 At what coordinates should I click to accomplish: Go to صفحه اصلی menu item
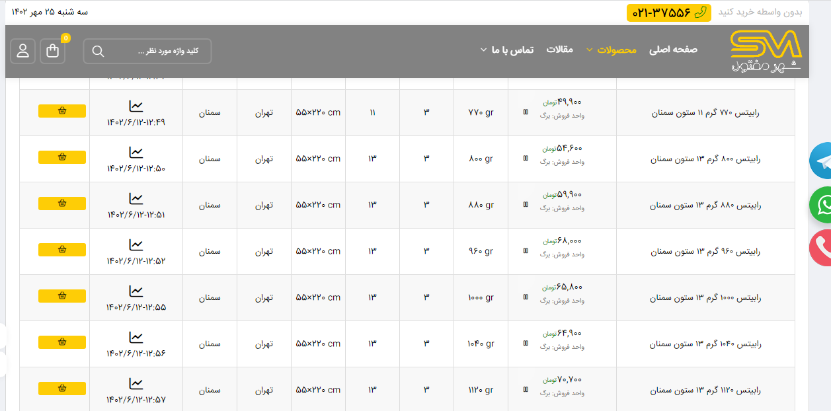coord(673,50)
